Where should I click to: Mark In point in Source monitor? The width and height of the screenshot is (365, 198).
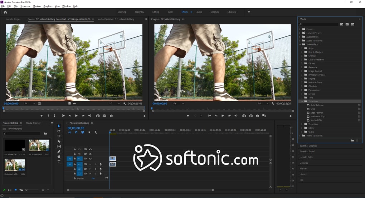click(48, 116)
